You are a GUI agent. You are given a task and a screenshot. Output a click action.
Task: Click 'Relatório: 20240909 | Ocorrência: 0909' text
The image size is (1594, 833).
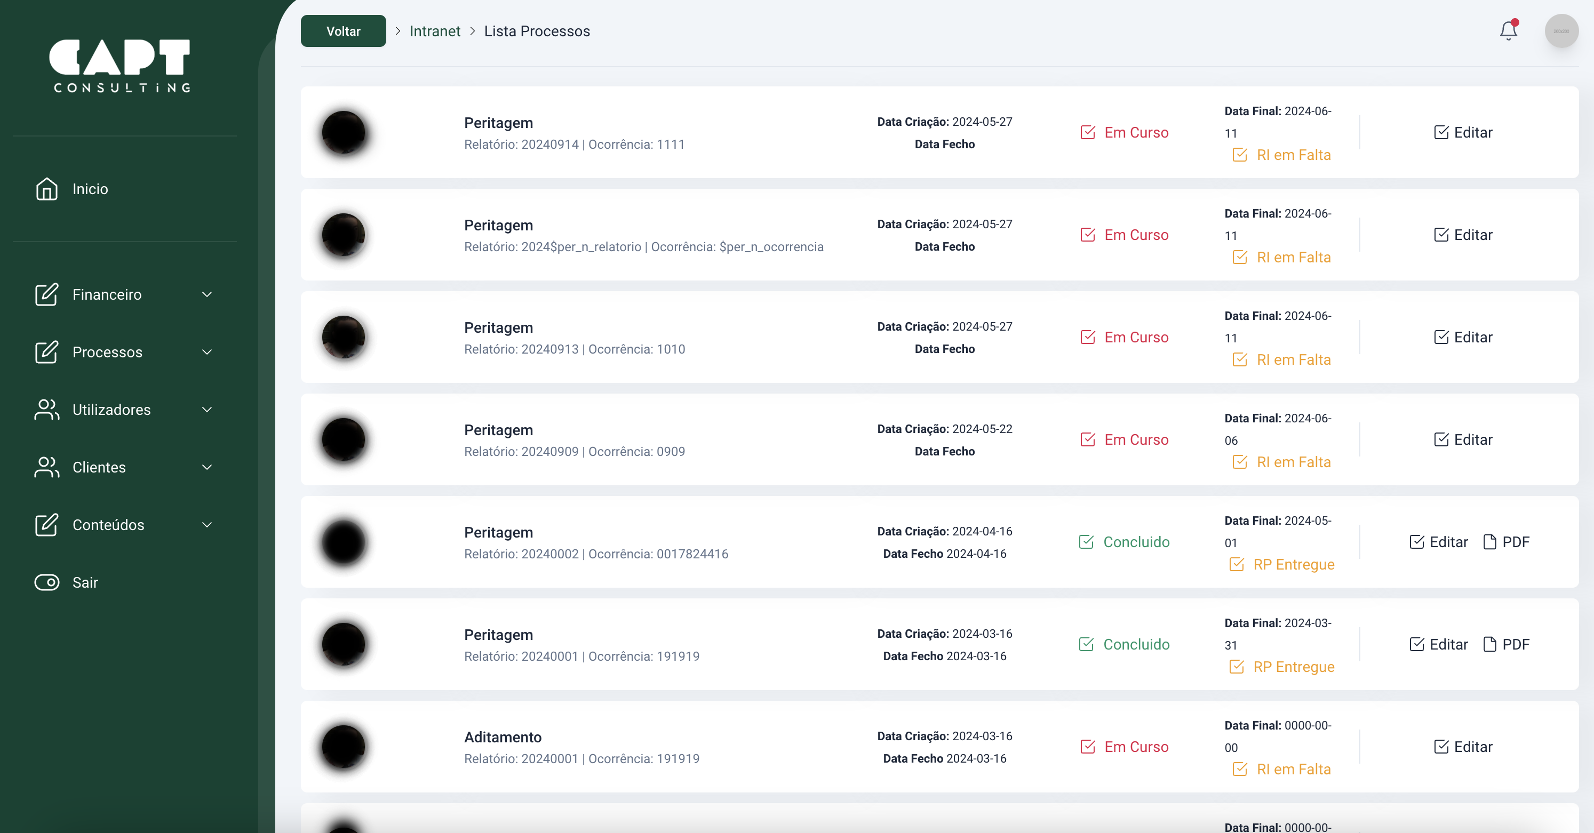pyautogui.click(x=575, y=452)
